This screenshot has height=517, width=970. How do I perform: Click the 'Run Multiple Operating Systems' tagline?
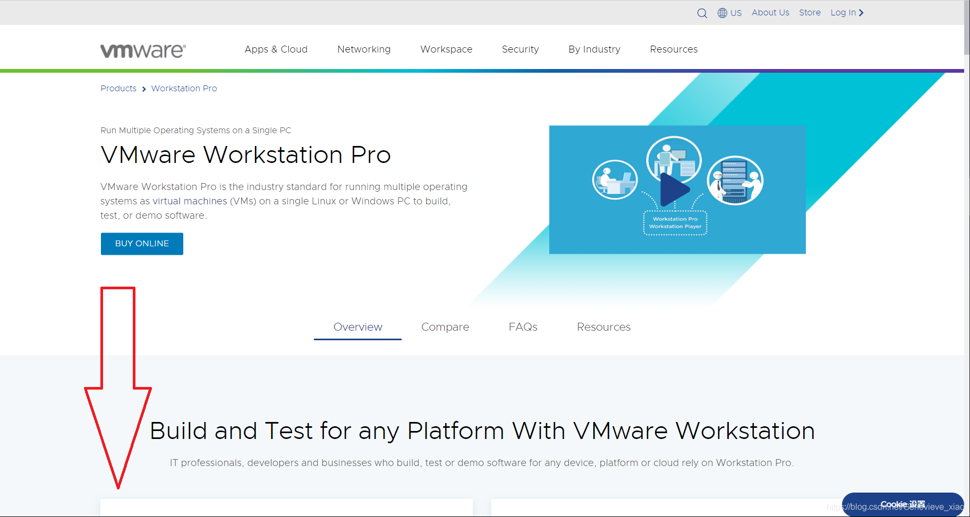(195, 131)
